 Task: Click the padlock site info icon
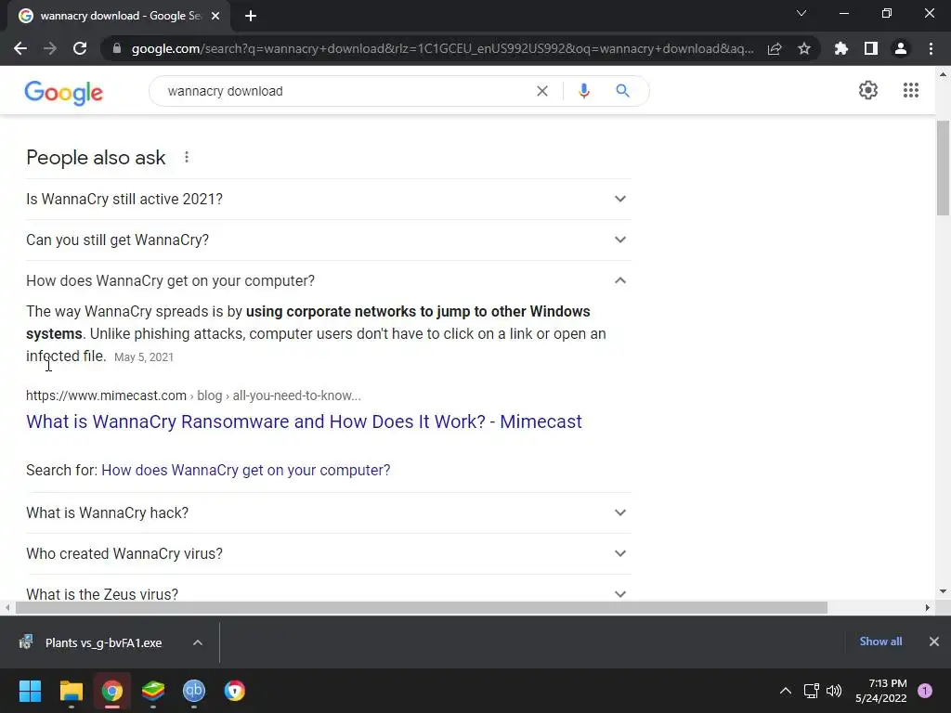click(x=116, y=48)
